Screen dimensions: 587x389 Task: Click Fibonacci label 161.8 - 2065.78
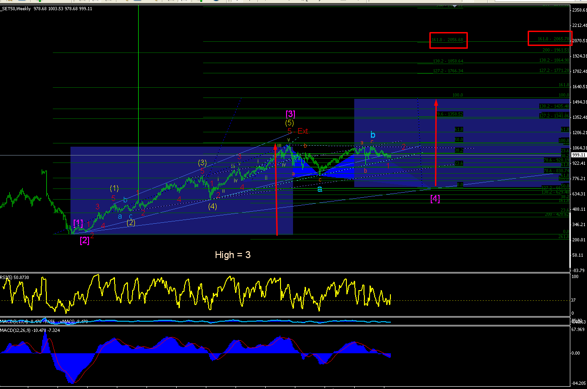point(554,39)
